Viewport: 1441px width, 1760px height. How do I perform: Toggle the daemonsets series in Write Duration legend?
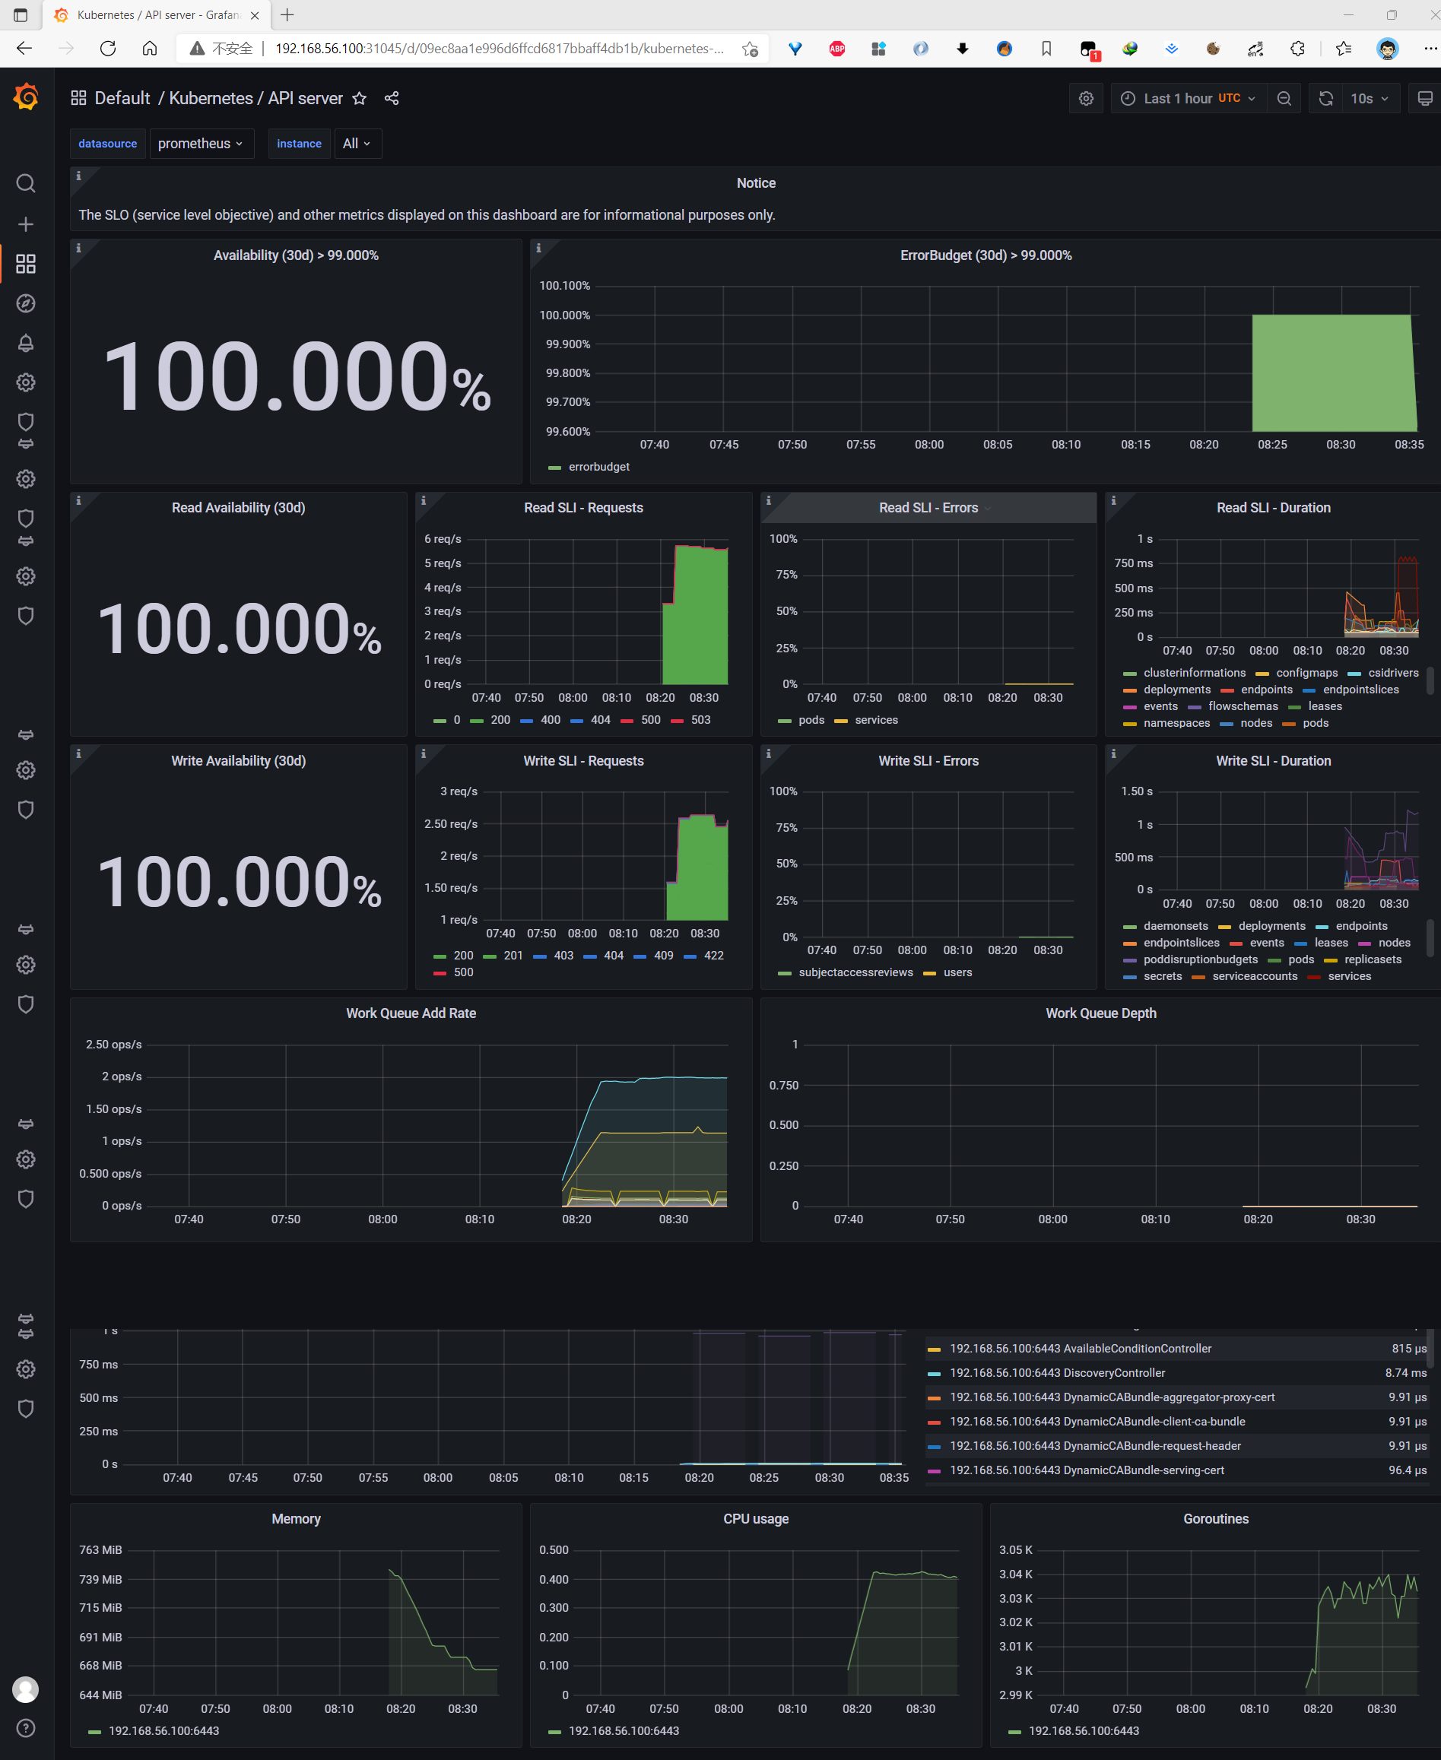(1176, 926)
